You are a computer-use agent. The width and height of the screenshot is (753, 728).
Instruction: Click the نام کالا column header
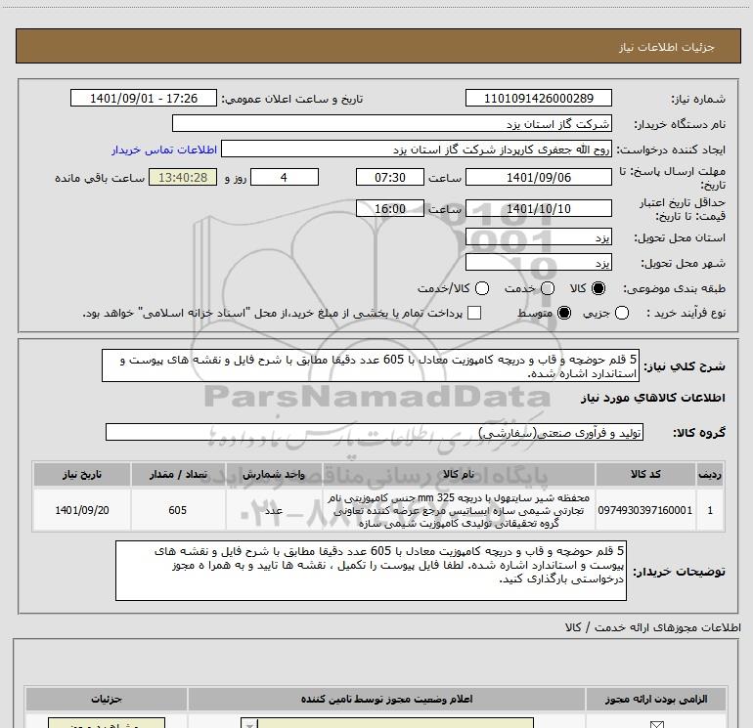(x=459, y=474)
